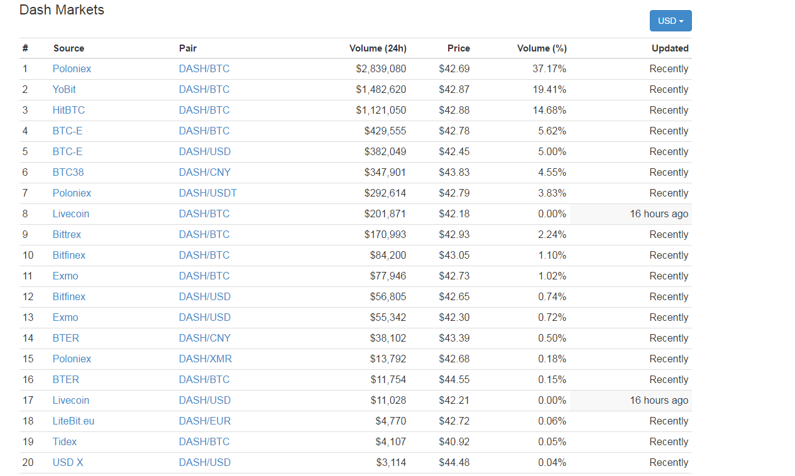Select the $44.55 price cell
This screenshot has height=476, width=795.
[454, 379]
